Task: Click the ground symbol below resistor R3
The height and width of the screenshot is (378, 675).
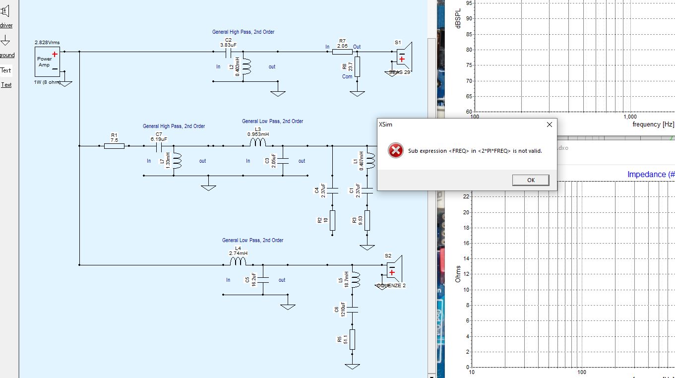Action: coord(367,247)
